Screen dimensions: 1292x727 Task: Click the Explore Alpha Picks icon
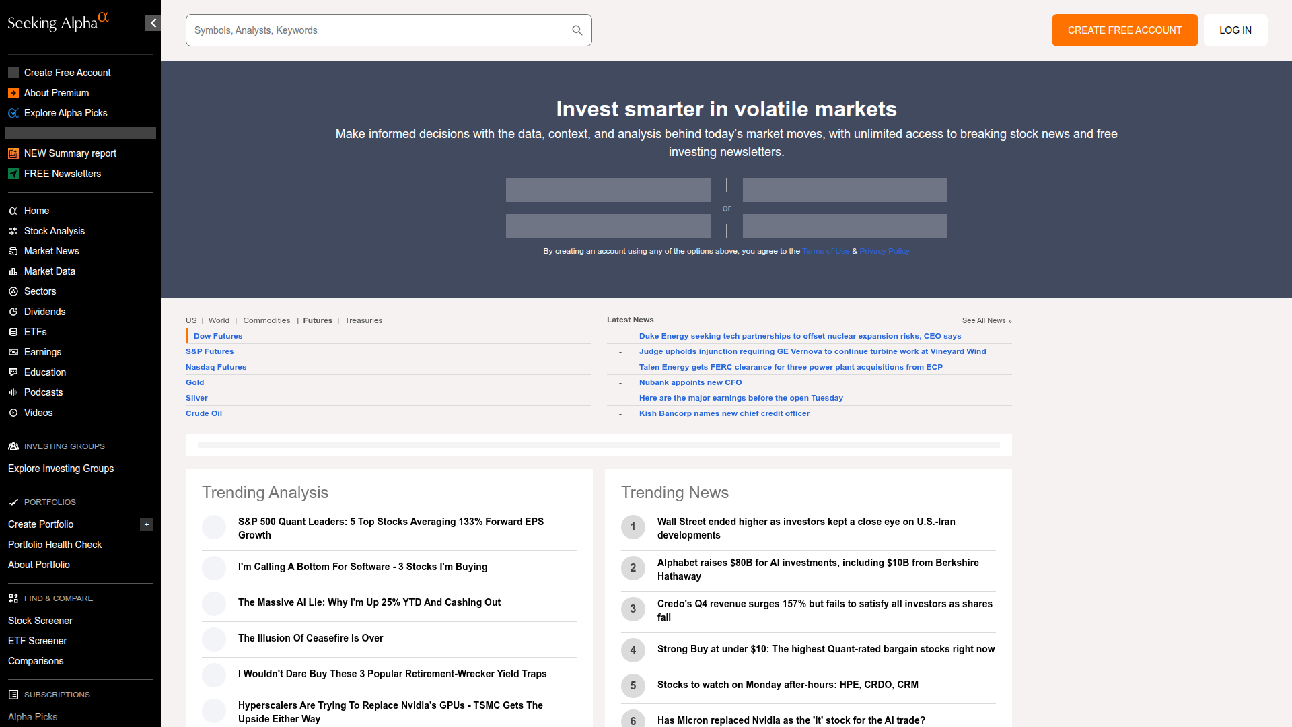(13, 113)
